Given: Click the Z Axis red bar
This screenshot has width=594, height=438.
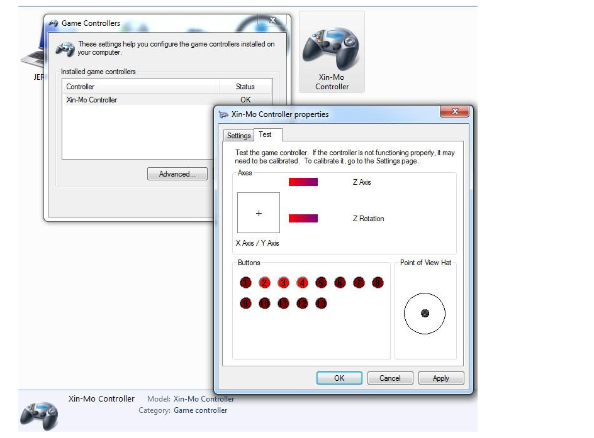Looking at the screenshot, I should point(303,182).
